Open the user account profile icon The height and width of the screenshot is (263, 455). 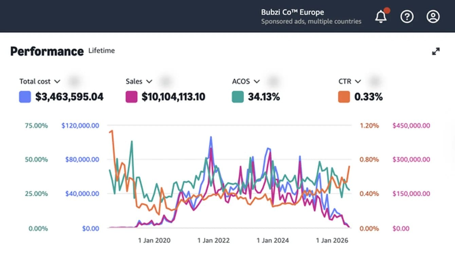(x=433, y=16)
